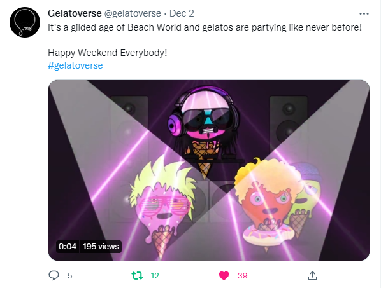The width and height of the screenshot is (381, 288).
Task: Open the Dec 2 tweet timestamp
Action: (182, 13)
